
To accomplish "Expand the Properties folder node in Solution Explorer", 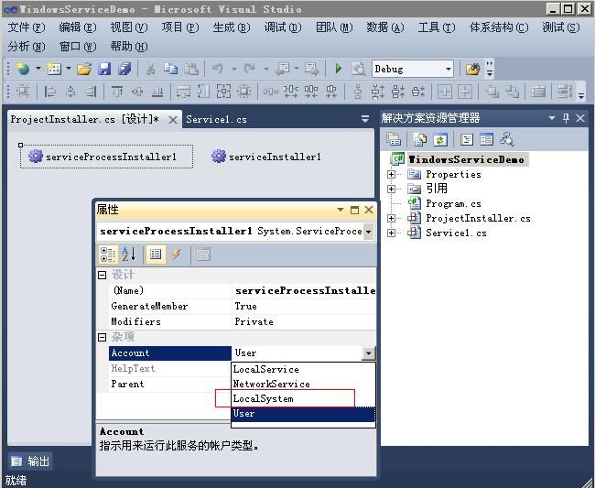I will click(391, 174).
